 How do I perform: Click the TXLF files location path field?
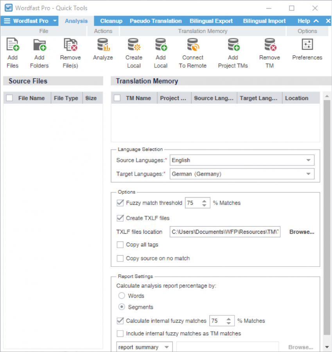tap(225, 232)
